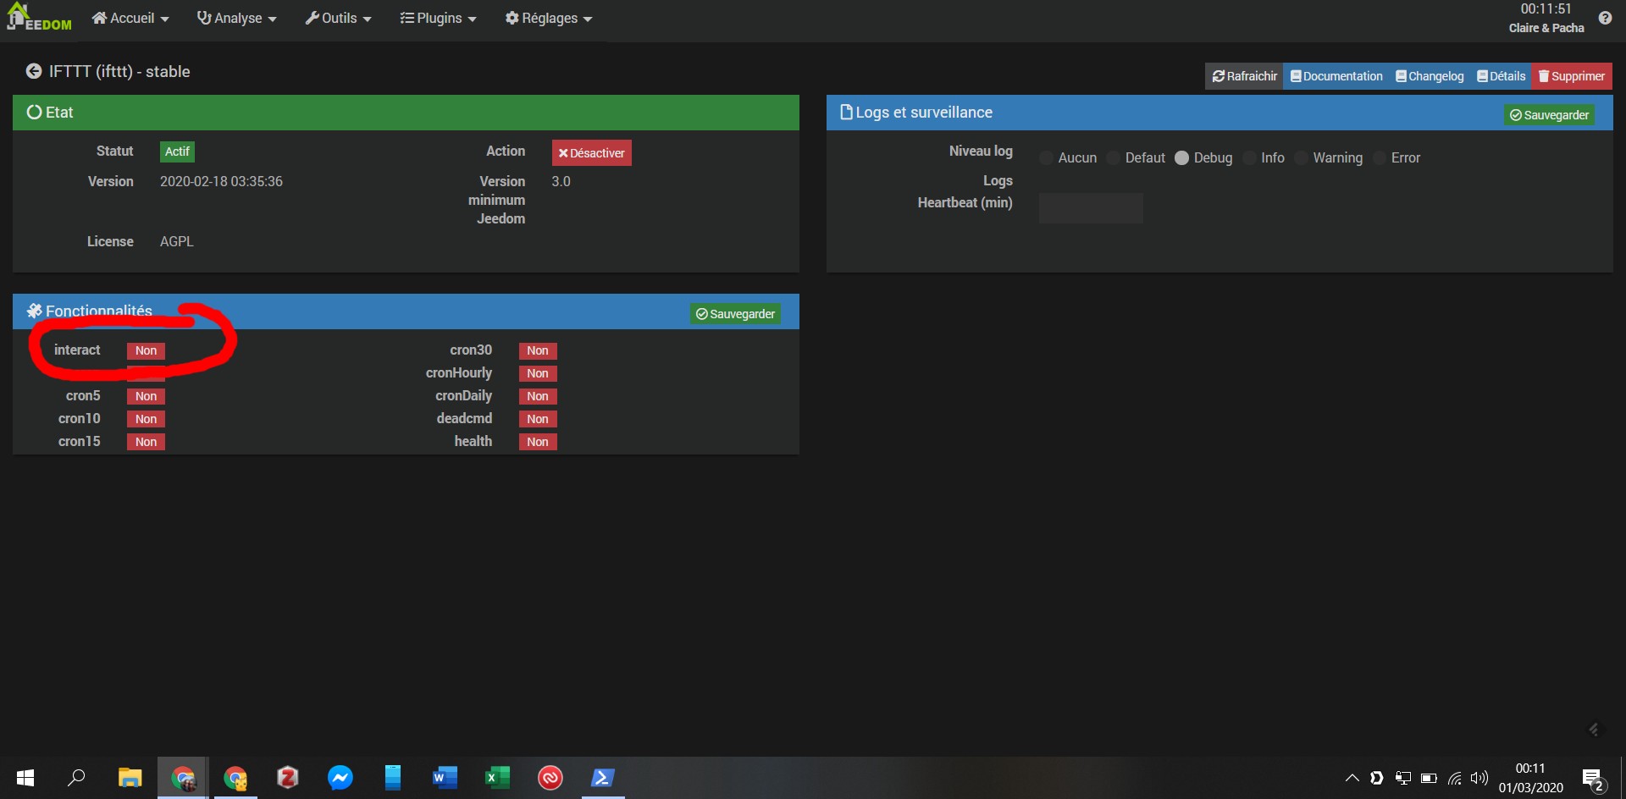Toggle cron5 Non button

(146, 396)
